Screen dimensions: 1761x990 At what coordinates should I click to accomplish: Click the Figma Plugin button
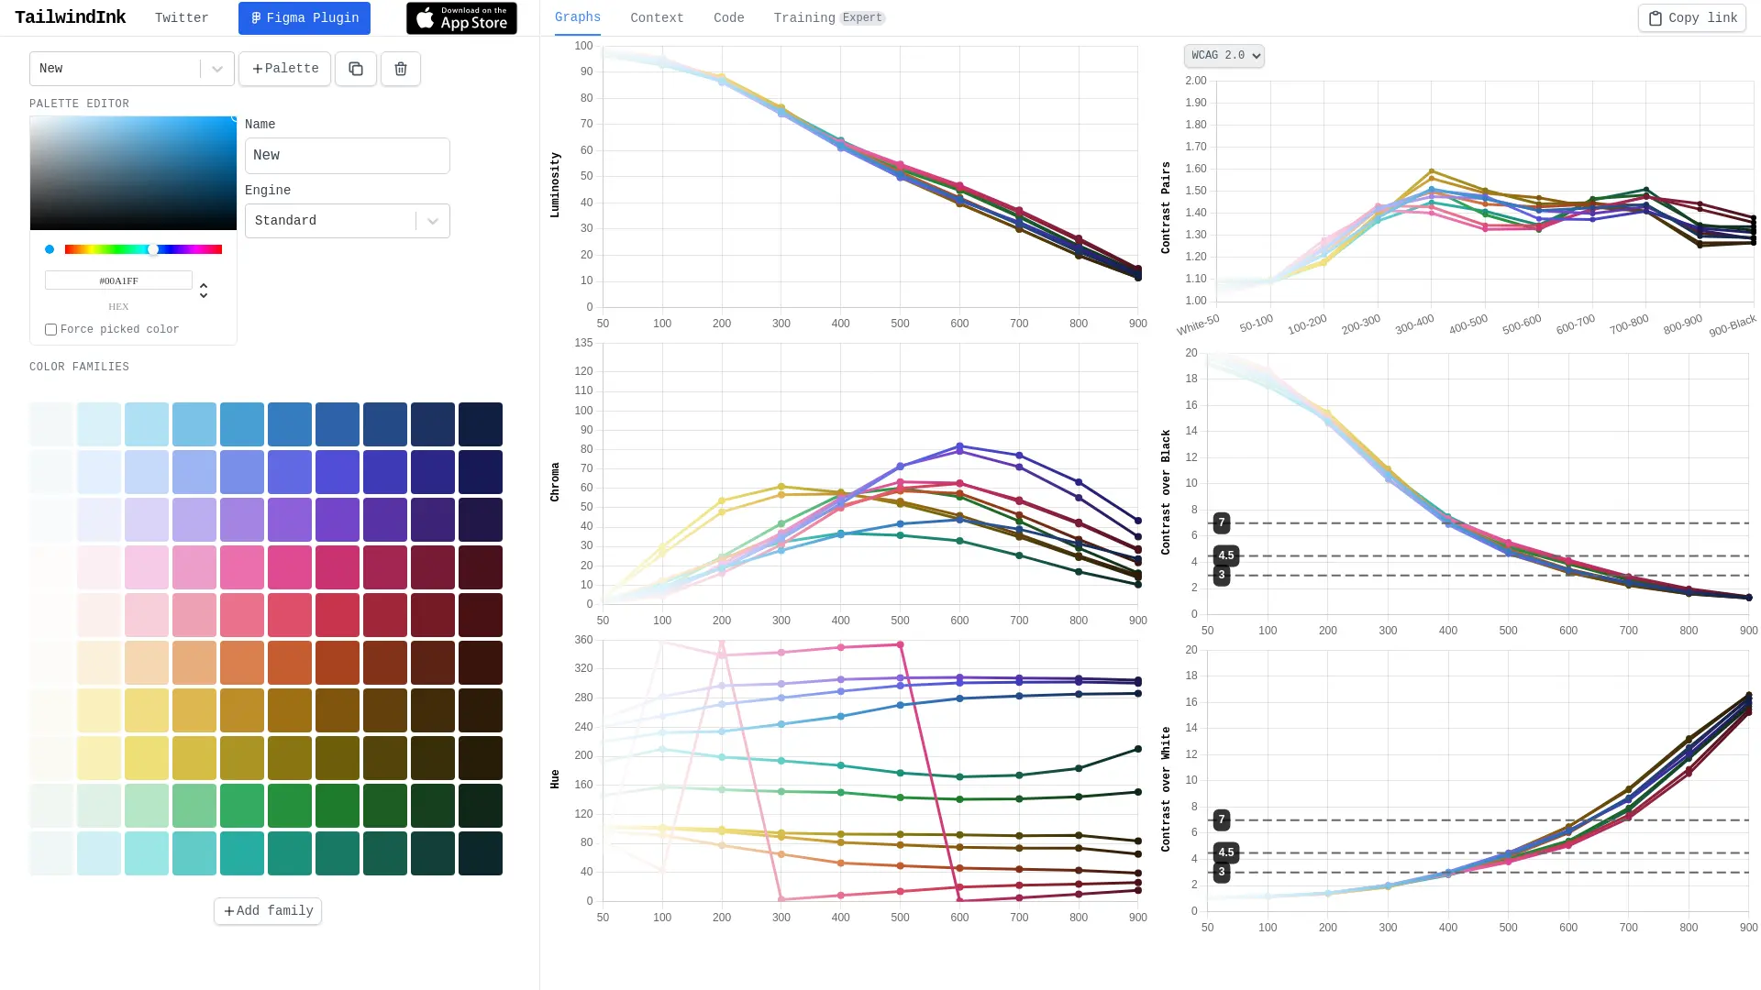click(x=305, y=18)
